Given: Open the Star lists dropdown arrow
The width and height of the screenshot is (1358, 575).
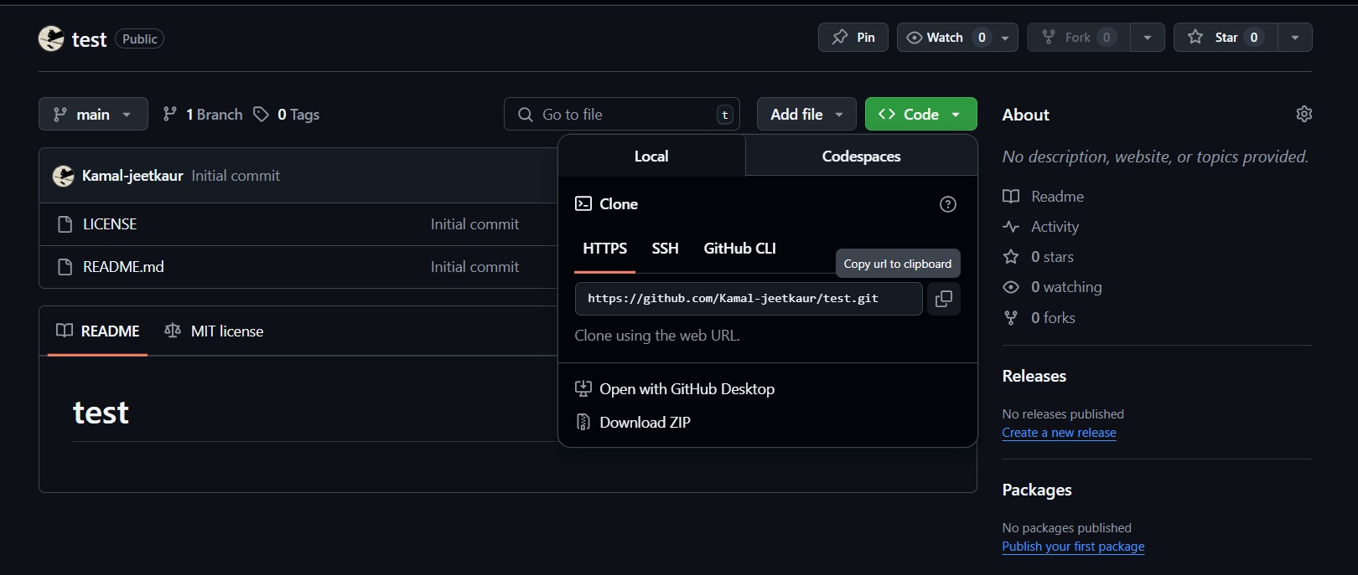Looking at the screenshot, I should (1295, 37).
